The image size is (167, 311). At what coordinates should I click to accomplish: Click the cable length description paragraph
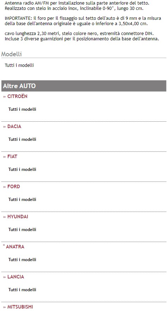[82, 36]
